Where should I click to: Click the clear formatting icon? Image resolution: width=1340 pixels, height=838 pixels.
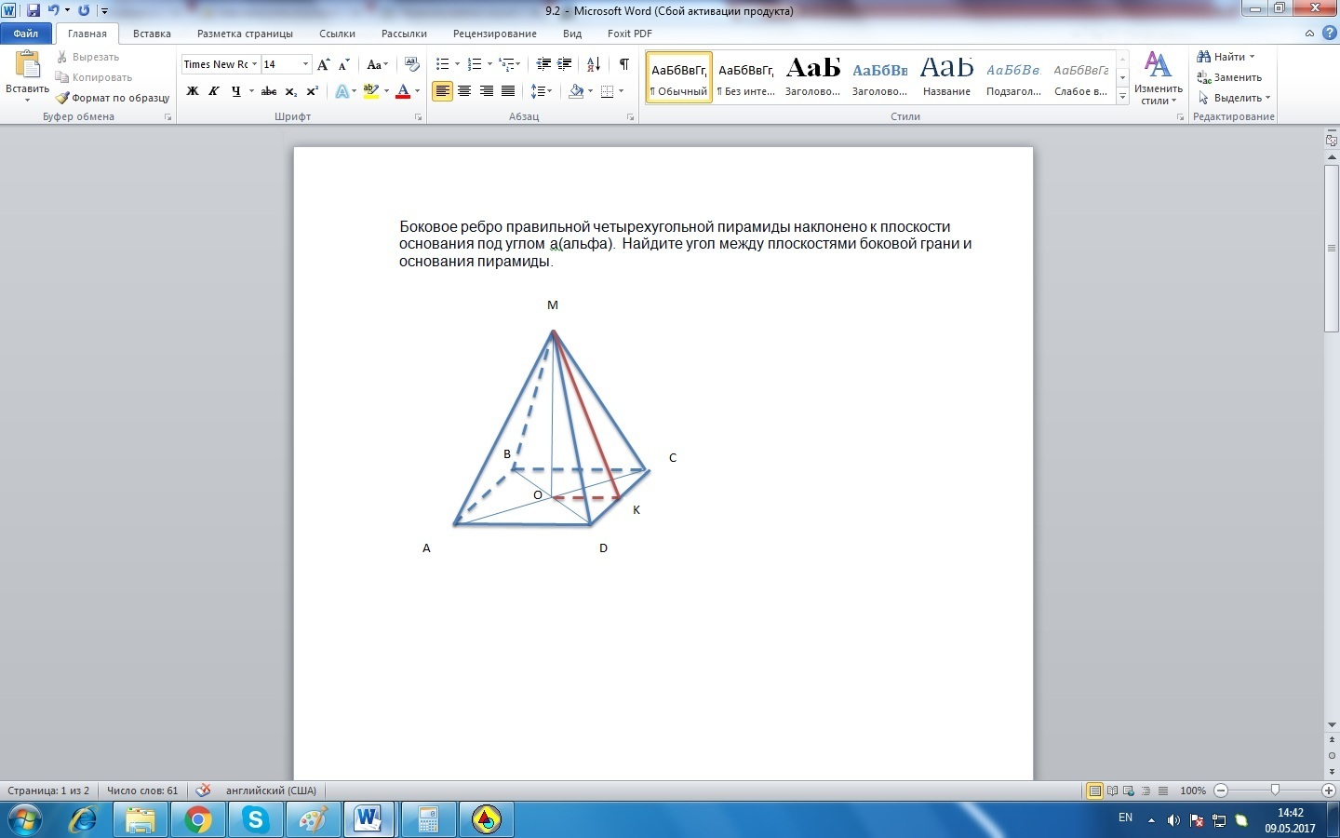[412, 64]
